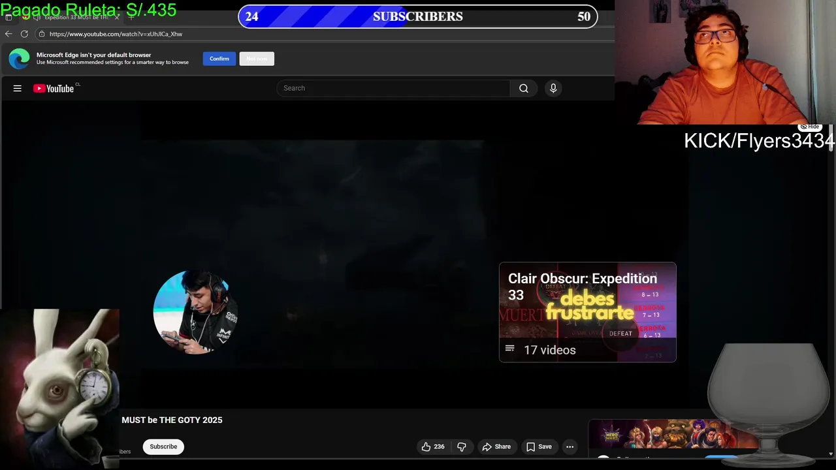Viewport: 836px width, 470px height.
Task: Open the YouTube hamburger guide menu
Action: click(x=18, y=88)
